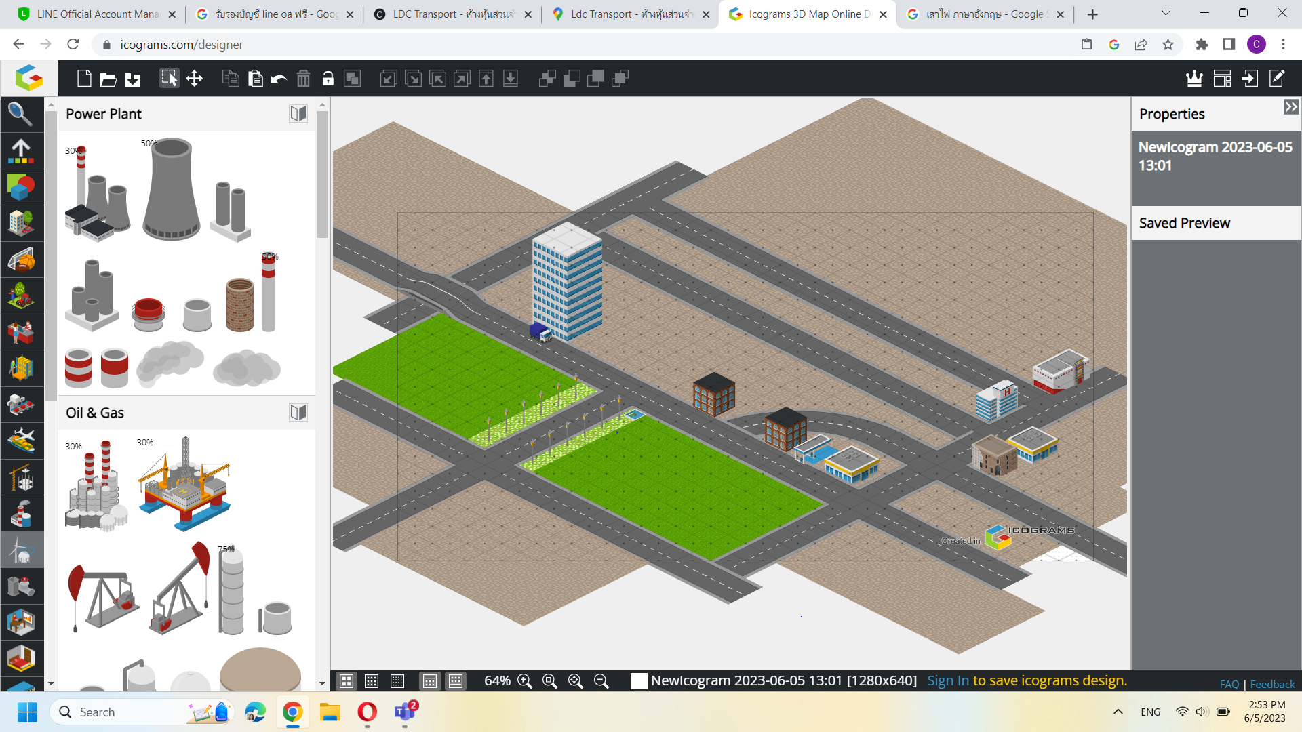The height and width of the screenshot is (732, 1302).
Task: Click the paste clipboard icon
Action: coord(255,79)
